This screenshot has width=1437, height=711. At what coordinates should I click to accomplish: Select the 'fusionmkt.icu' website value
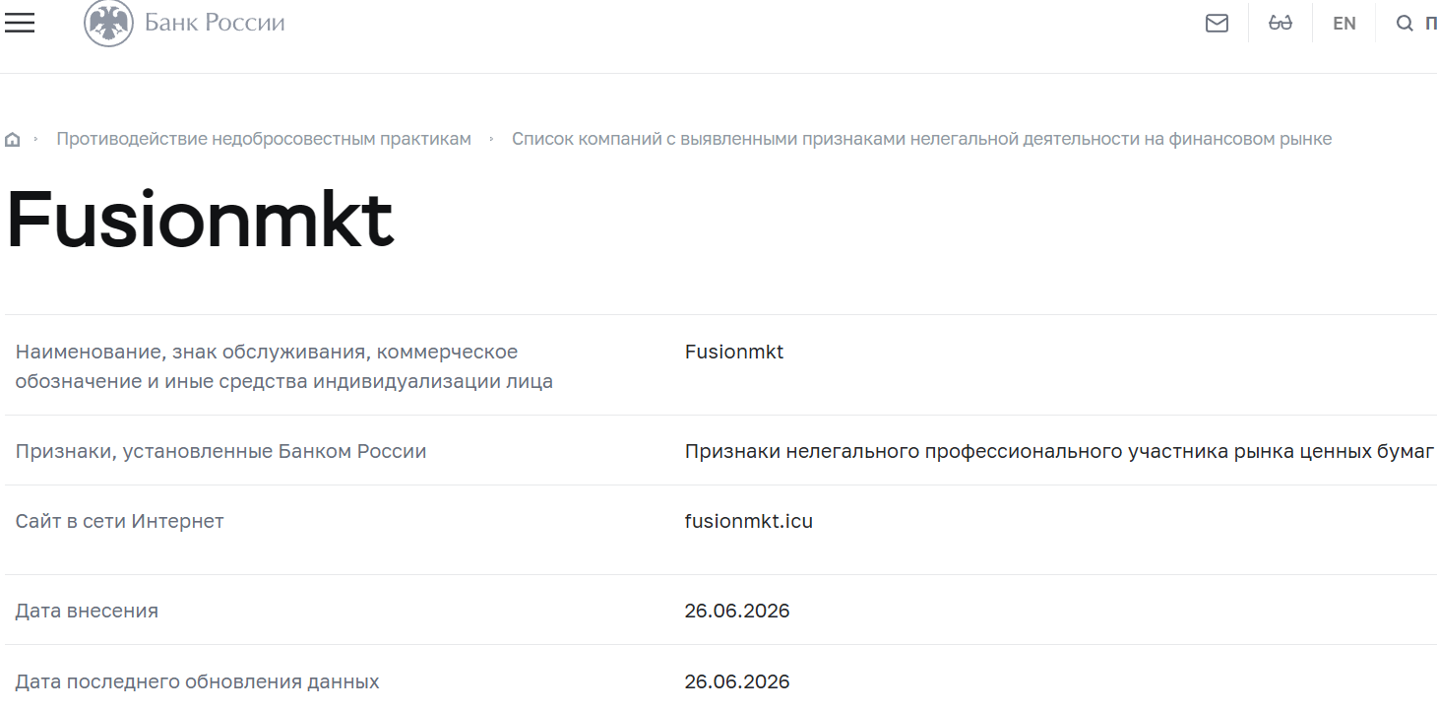point(749,521)
